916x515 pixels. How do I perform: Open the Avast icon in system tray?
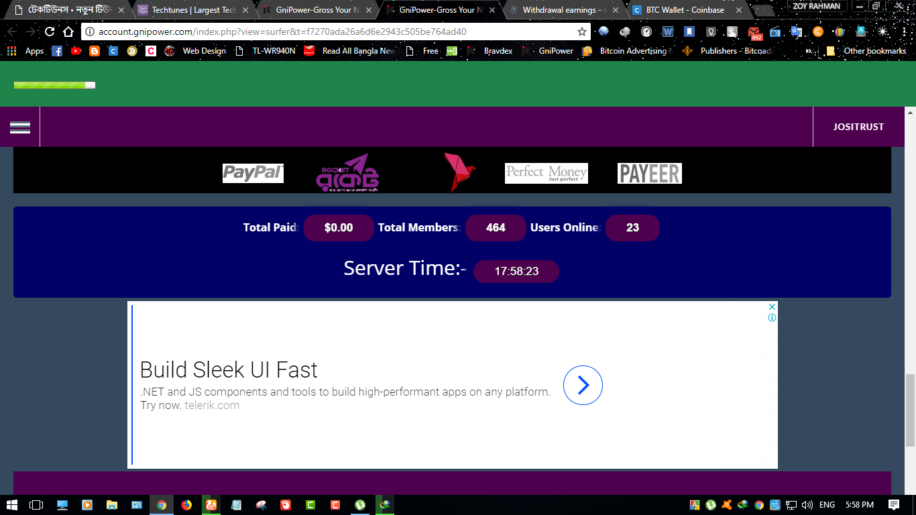click(727, 505)
